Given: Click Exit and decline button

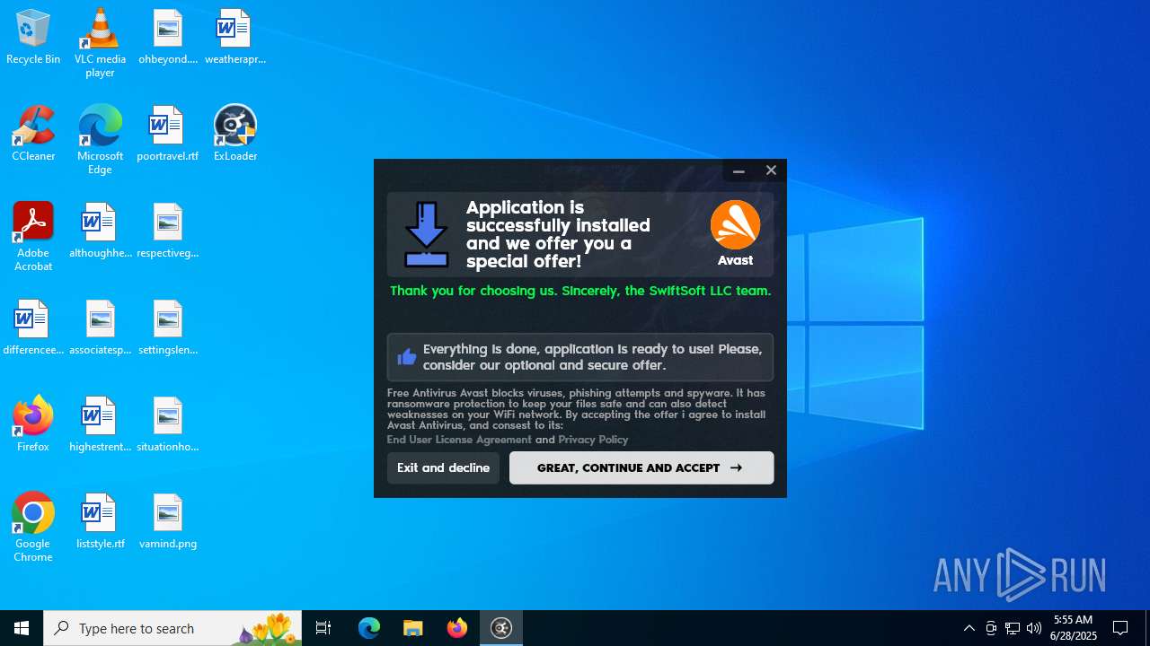Looking at the screenshot, I should 443,467.
